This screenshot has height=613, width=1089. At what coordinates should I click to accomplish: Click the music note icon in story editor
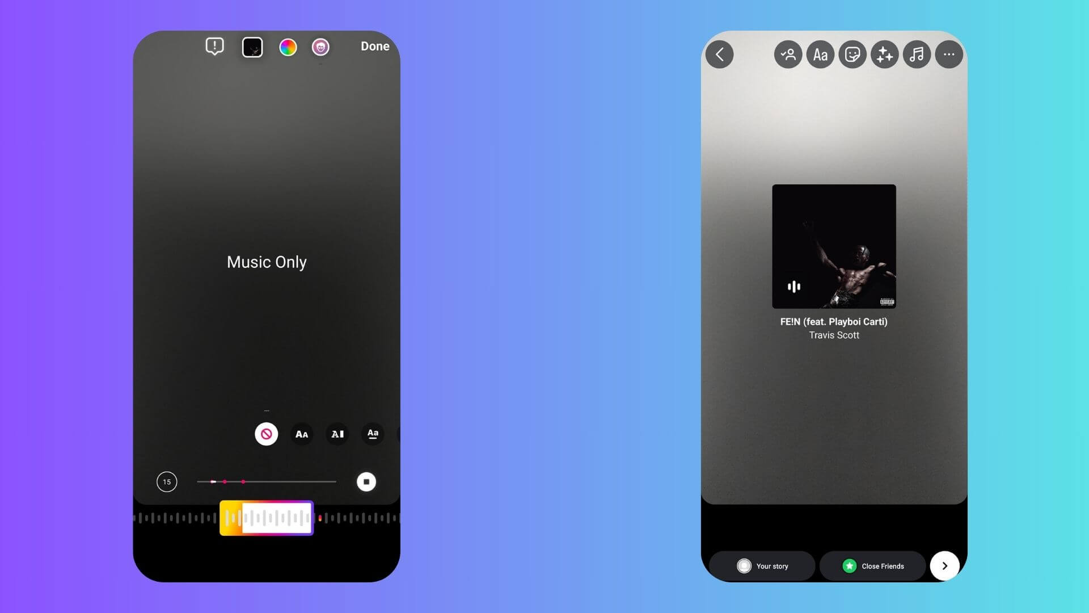916,54
